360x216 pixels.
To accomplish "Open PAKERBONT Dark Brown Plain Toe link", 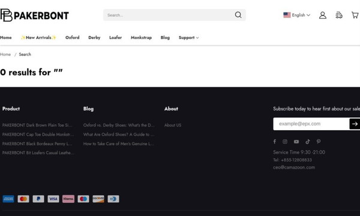I will pyautogui.click(x=37, y=125).
